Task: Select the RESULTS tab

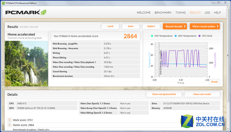Action: [195, 13]
